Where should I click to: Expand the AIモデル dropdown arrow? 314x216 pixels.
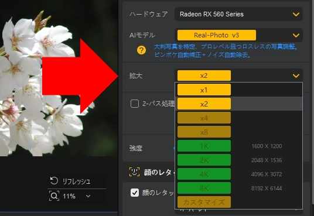pos(296,36)
